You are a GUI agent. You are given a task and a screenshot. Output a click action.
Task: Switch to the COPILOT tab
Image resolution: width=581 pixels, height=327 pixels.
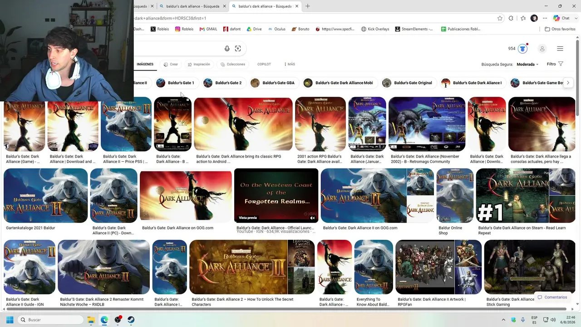[264, 64]
